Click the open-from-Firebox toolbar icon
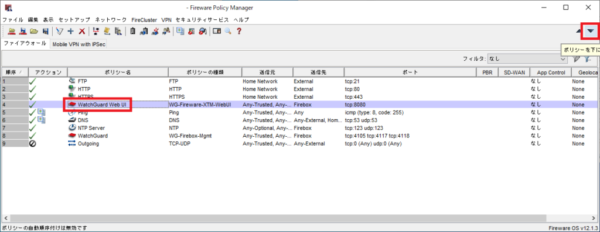 point(12,32)
